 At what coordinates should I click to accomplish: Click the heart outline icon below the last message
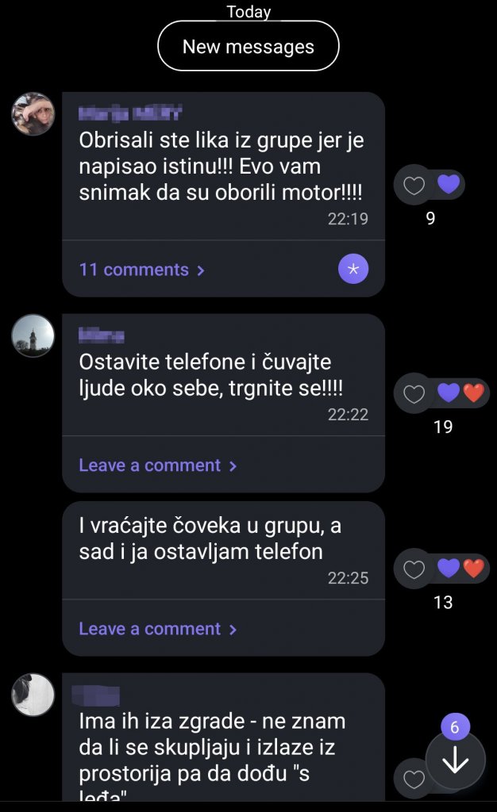click(413, 780)
